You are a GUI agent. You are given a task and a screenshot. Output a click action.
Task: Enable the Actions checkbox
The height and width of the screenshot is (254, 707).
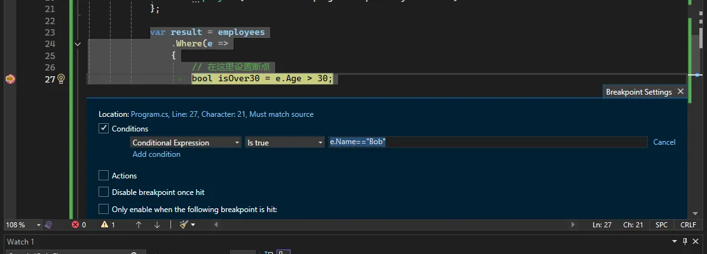(x=104, y=175)
